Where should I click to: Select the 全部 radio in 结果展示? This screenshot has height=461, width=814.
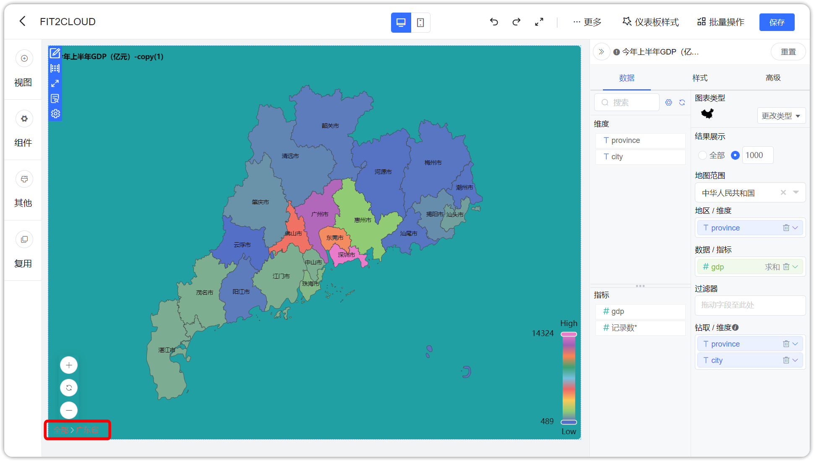702,155
